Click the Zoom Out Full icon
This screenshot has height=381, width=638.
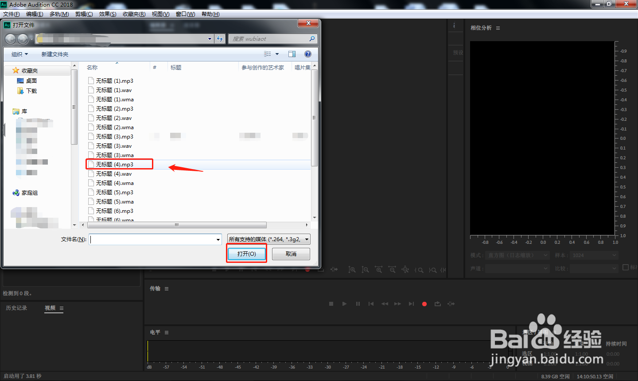tap(405, 269)
